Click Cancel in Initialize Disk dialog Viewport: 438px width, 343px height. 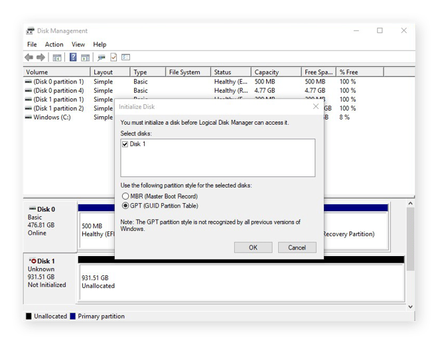click(297, 247)
